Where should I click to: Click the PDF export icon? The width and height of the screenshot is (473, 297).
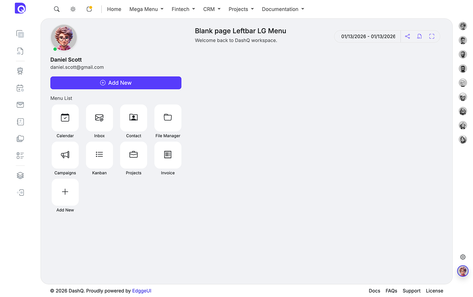[x=419, y=36]
